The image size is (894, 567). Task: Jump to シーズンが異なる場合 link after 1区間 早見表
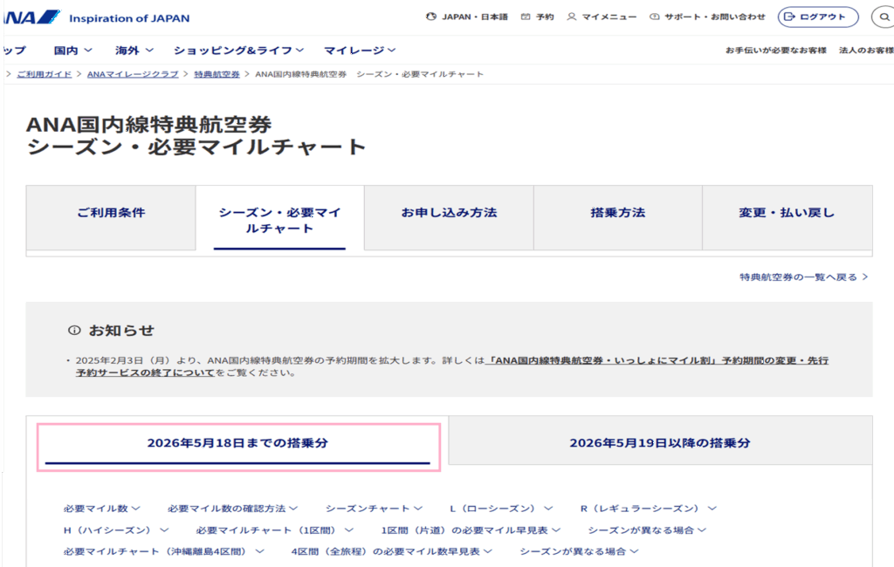[x=647, y=530]
